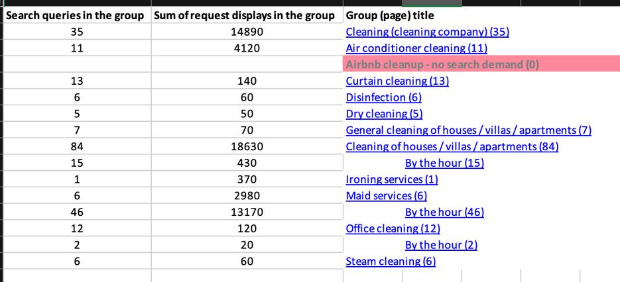This screenshot has width=620, height=282.
Task: Select the cell containing 14890
Action: [247, 32]
